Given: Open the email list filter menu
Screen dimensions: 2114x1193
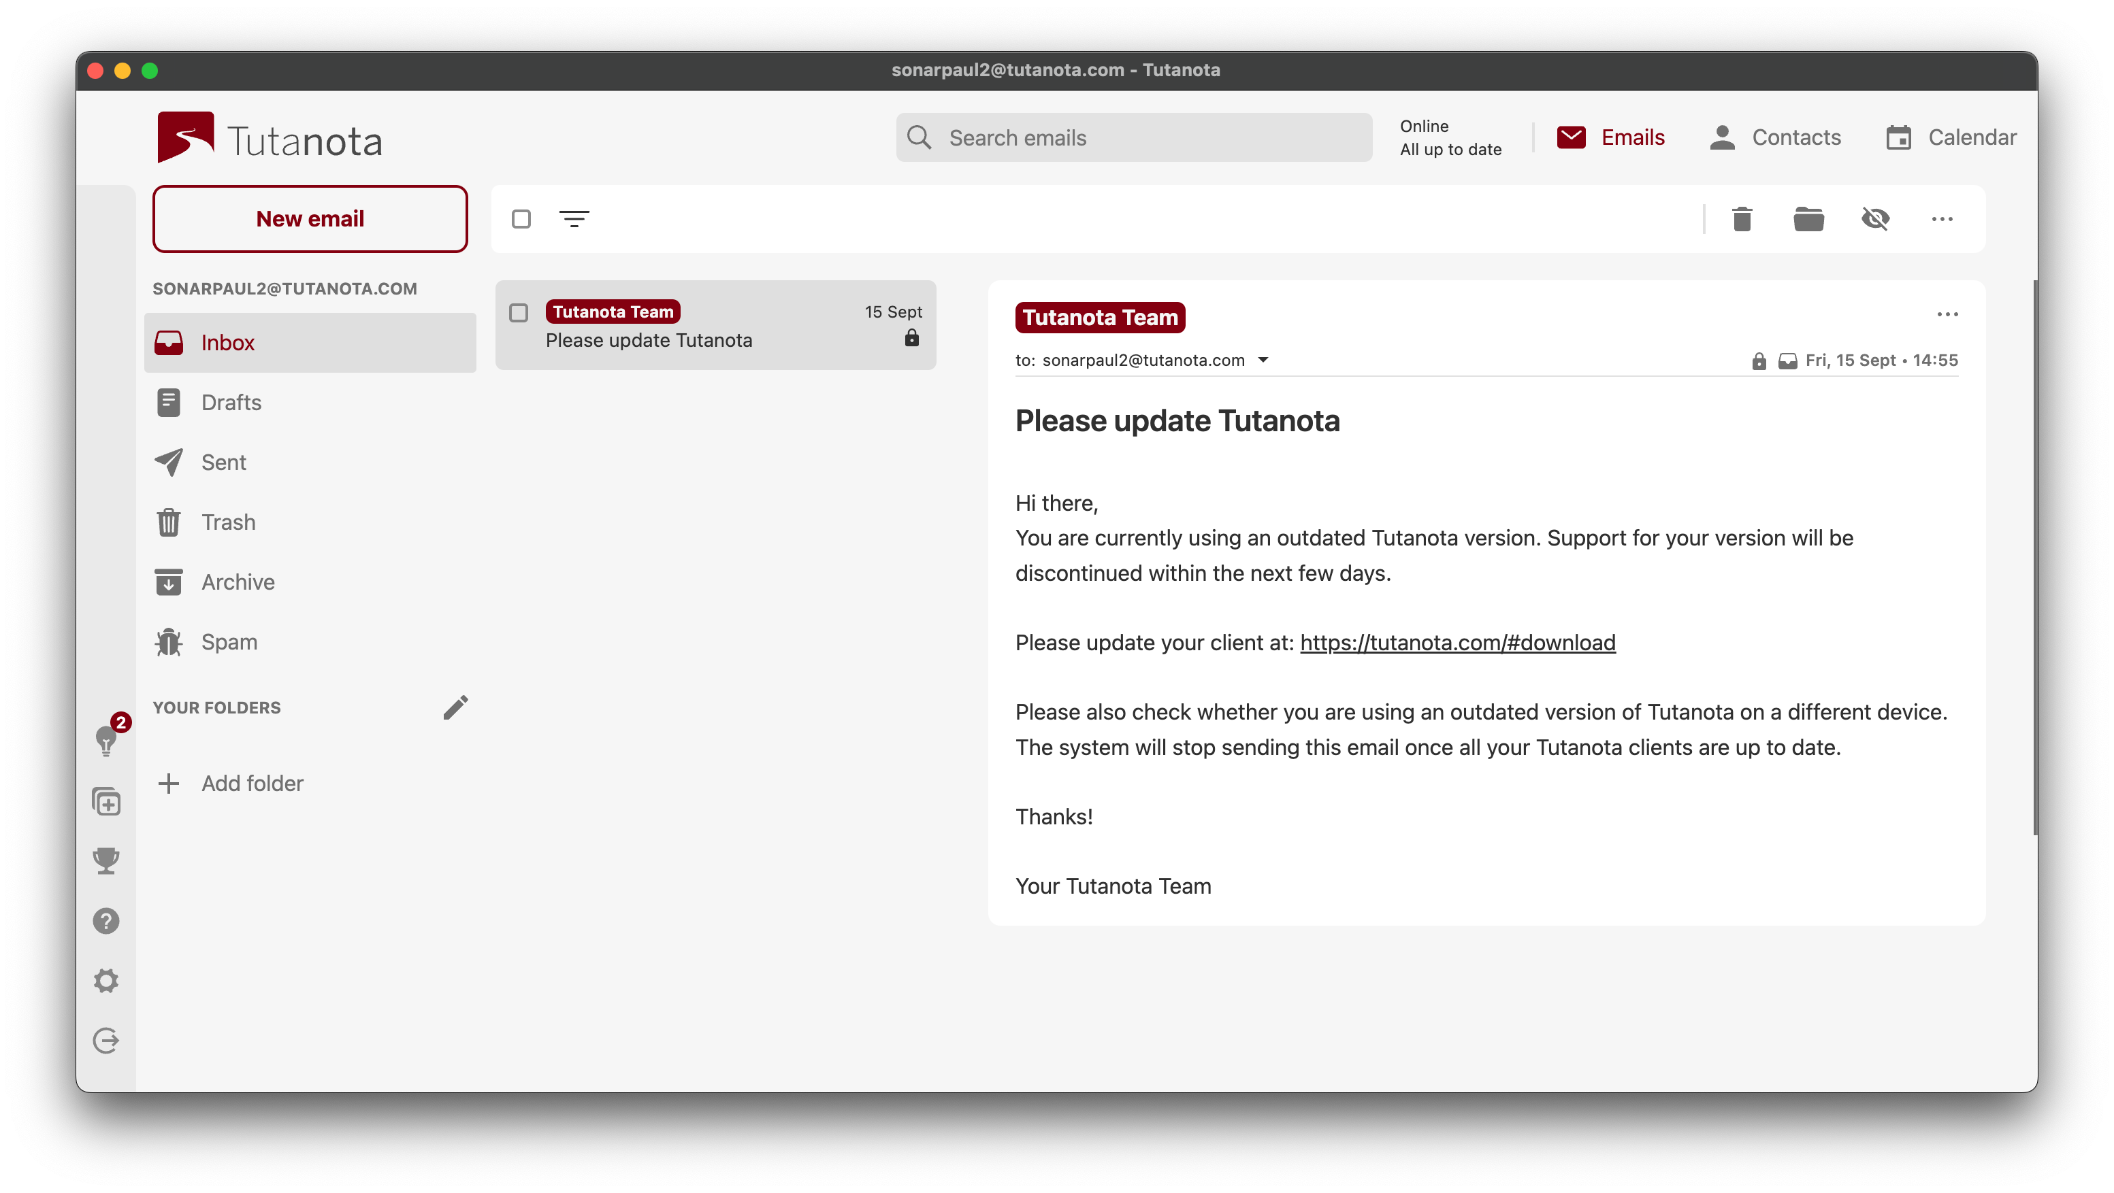Looking at the screenshot, I should point(574,219).
